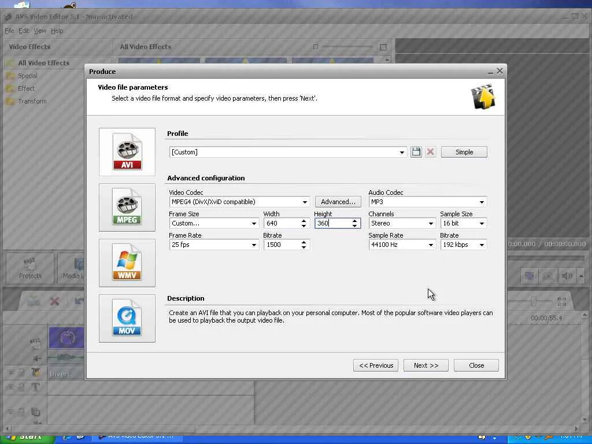The height and width of the screenshot is (444, 592).
Task: Select the Special effects folder
Action: point(28,76)
